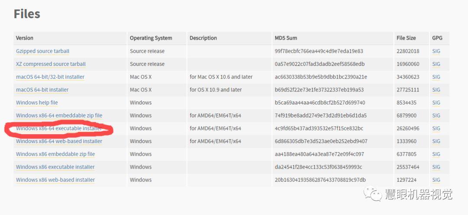The image size is (468, 215).
Task: Click file size 1297224
Action: click(x=406, y=180)
